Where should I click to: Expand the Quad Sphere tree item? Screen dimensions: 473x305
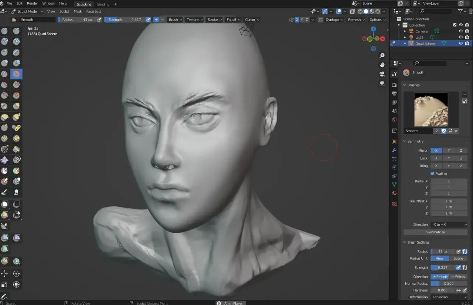(x=405, y=44)
